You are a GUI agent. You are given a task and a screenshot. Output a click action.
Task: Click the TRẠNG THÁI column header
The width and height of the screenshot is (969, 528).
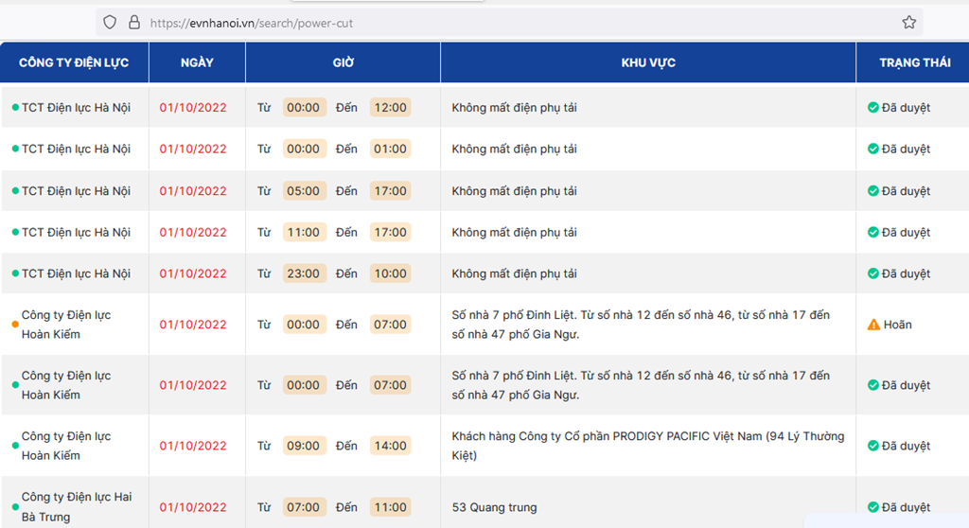[x=915, y=62]
